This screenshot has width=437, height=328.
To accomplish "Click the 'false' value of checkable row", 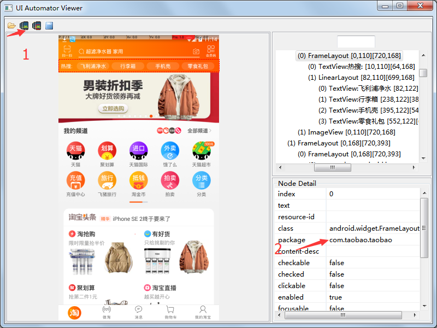I will click(x=336, y=263).
